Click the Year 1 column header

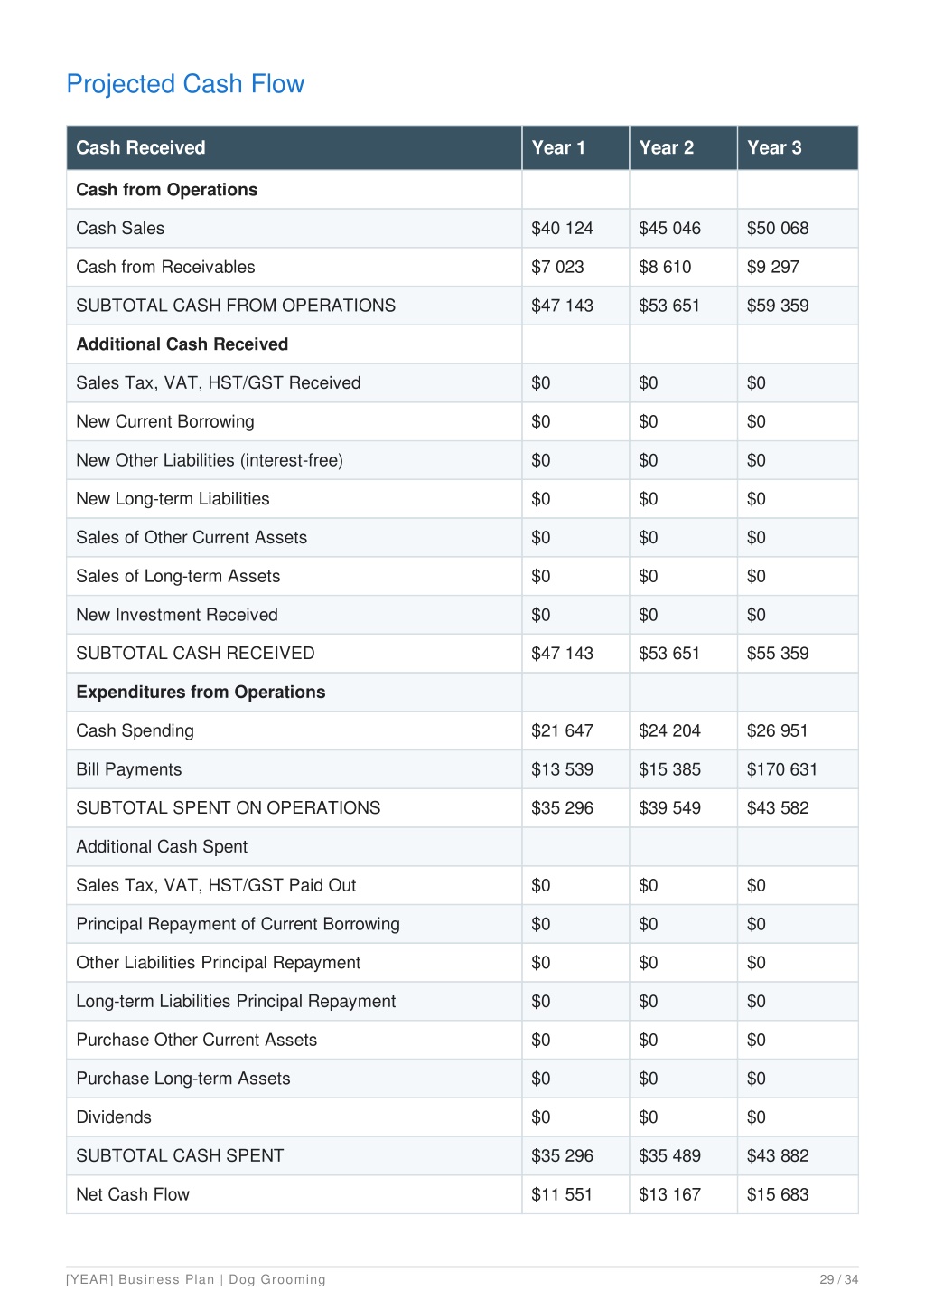point(558,147)
